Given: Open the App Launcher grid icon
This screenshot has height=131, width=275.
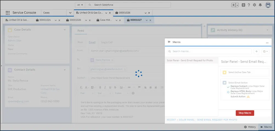Looking at the screenshot, I should tap(7, 13).
